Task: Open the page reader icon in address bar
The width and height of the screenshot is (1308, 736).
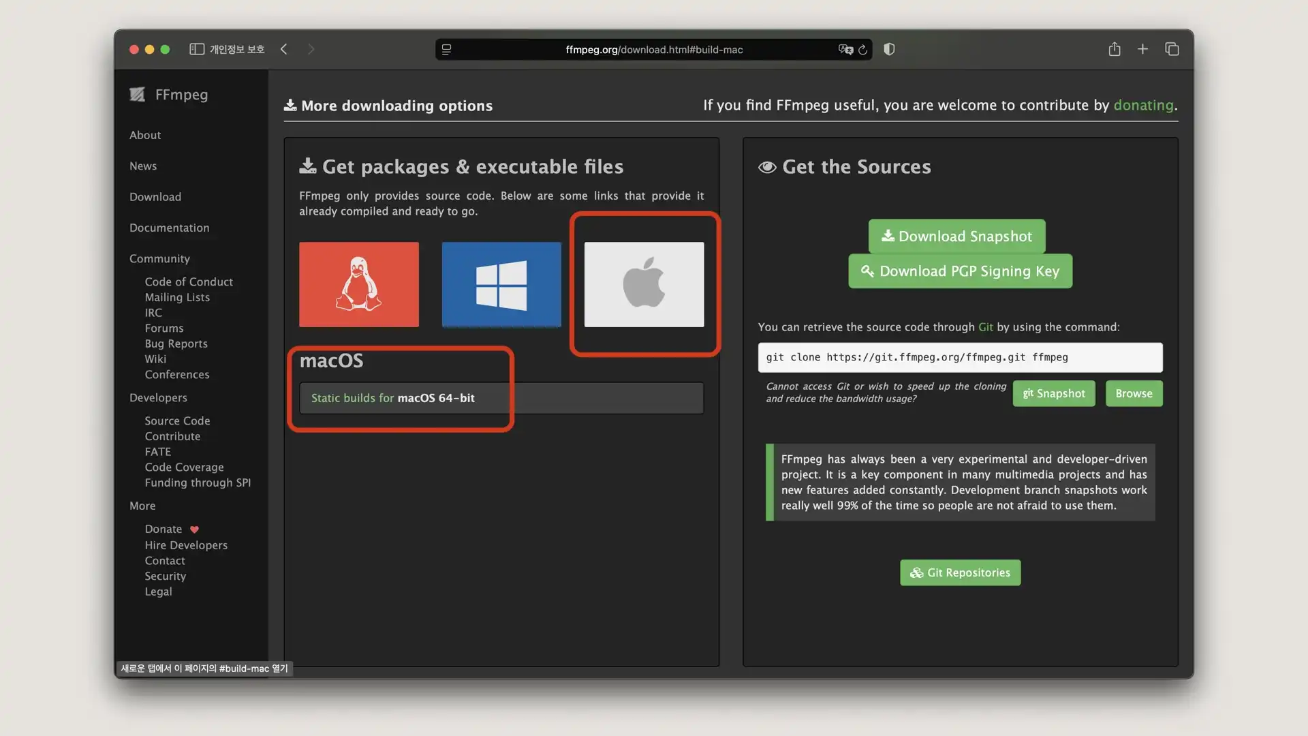Action: click(447, 49)
